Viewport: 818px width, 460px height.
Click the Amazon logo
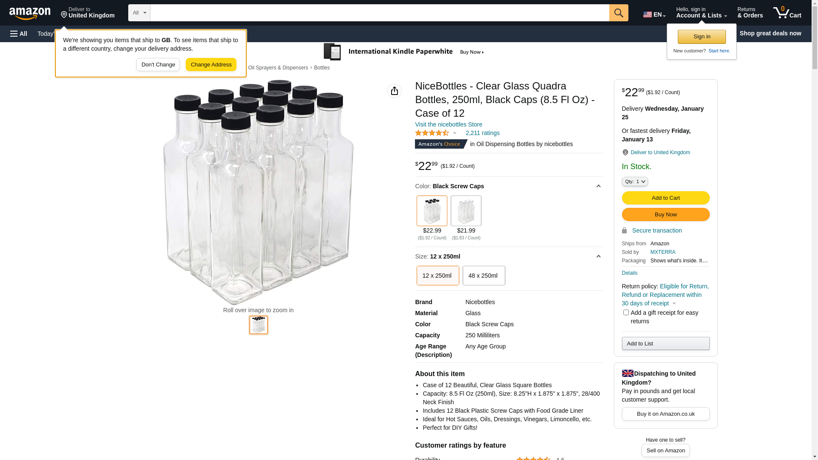30,13
